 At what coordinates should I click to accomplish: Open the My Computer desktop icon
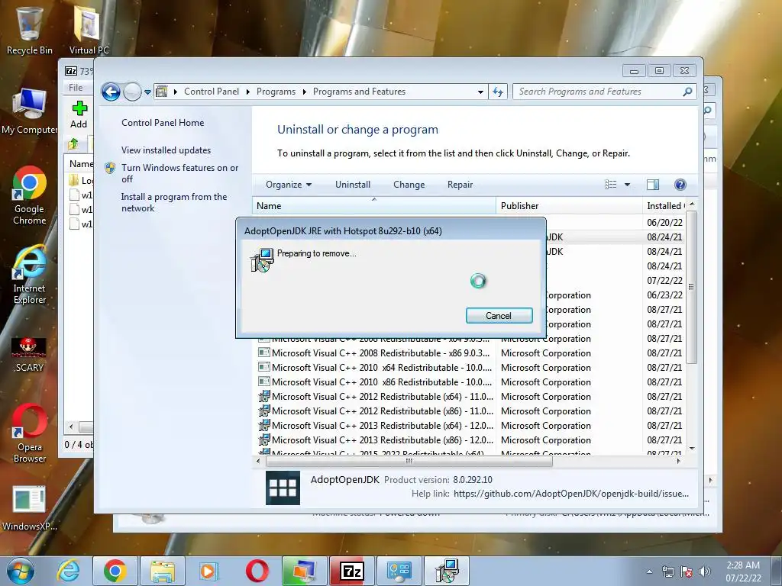pos(30,111)
